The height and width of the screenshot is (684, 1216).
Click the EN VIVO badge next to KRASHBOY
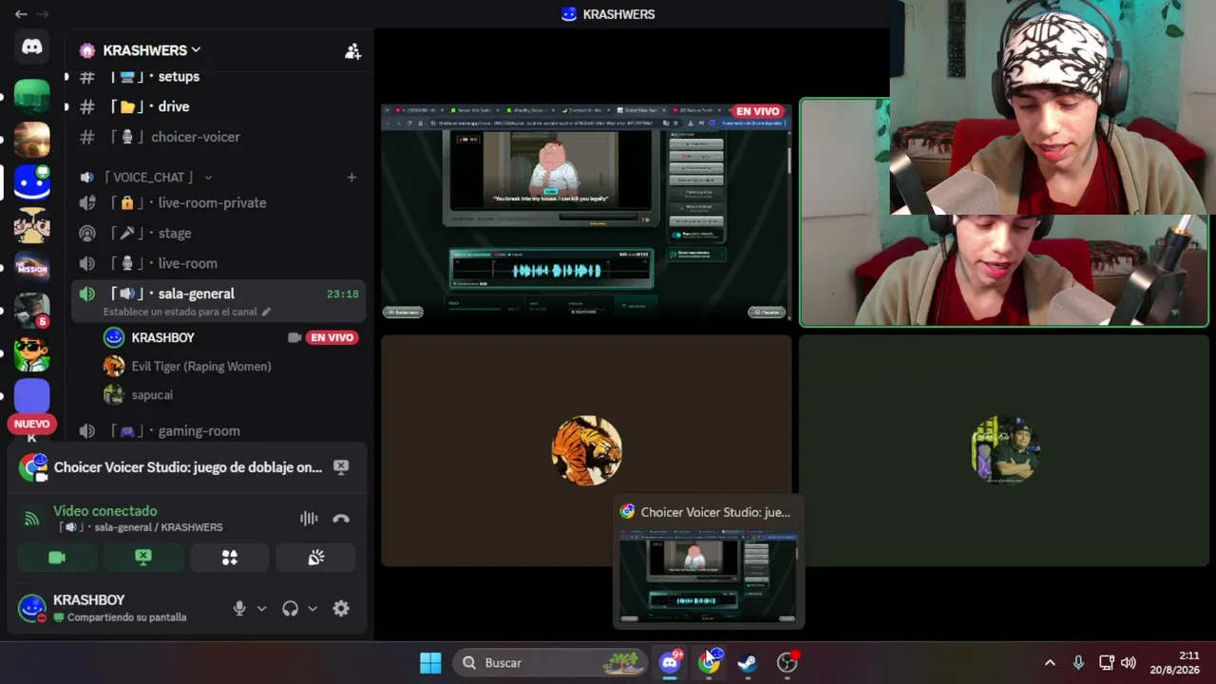pyautogui.click(x=332, y=337)
